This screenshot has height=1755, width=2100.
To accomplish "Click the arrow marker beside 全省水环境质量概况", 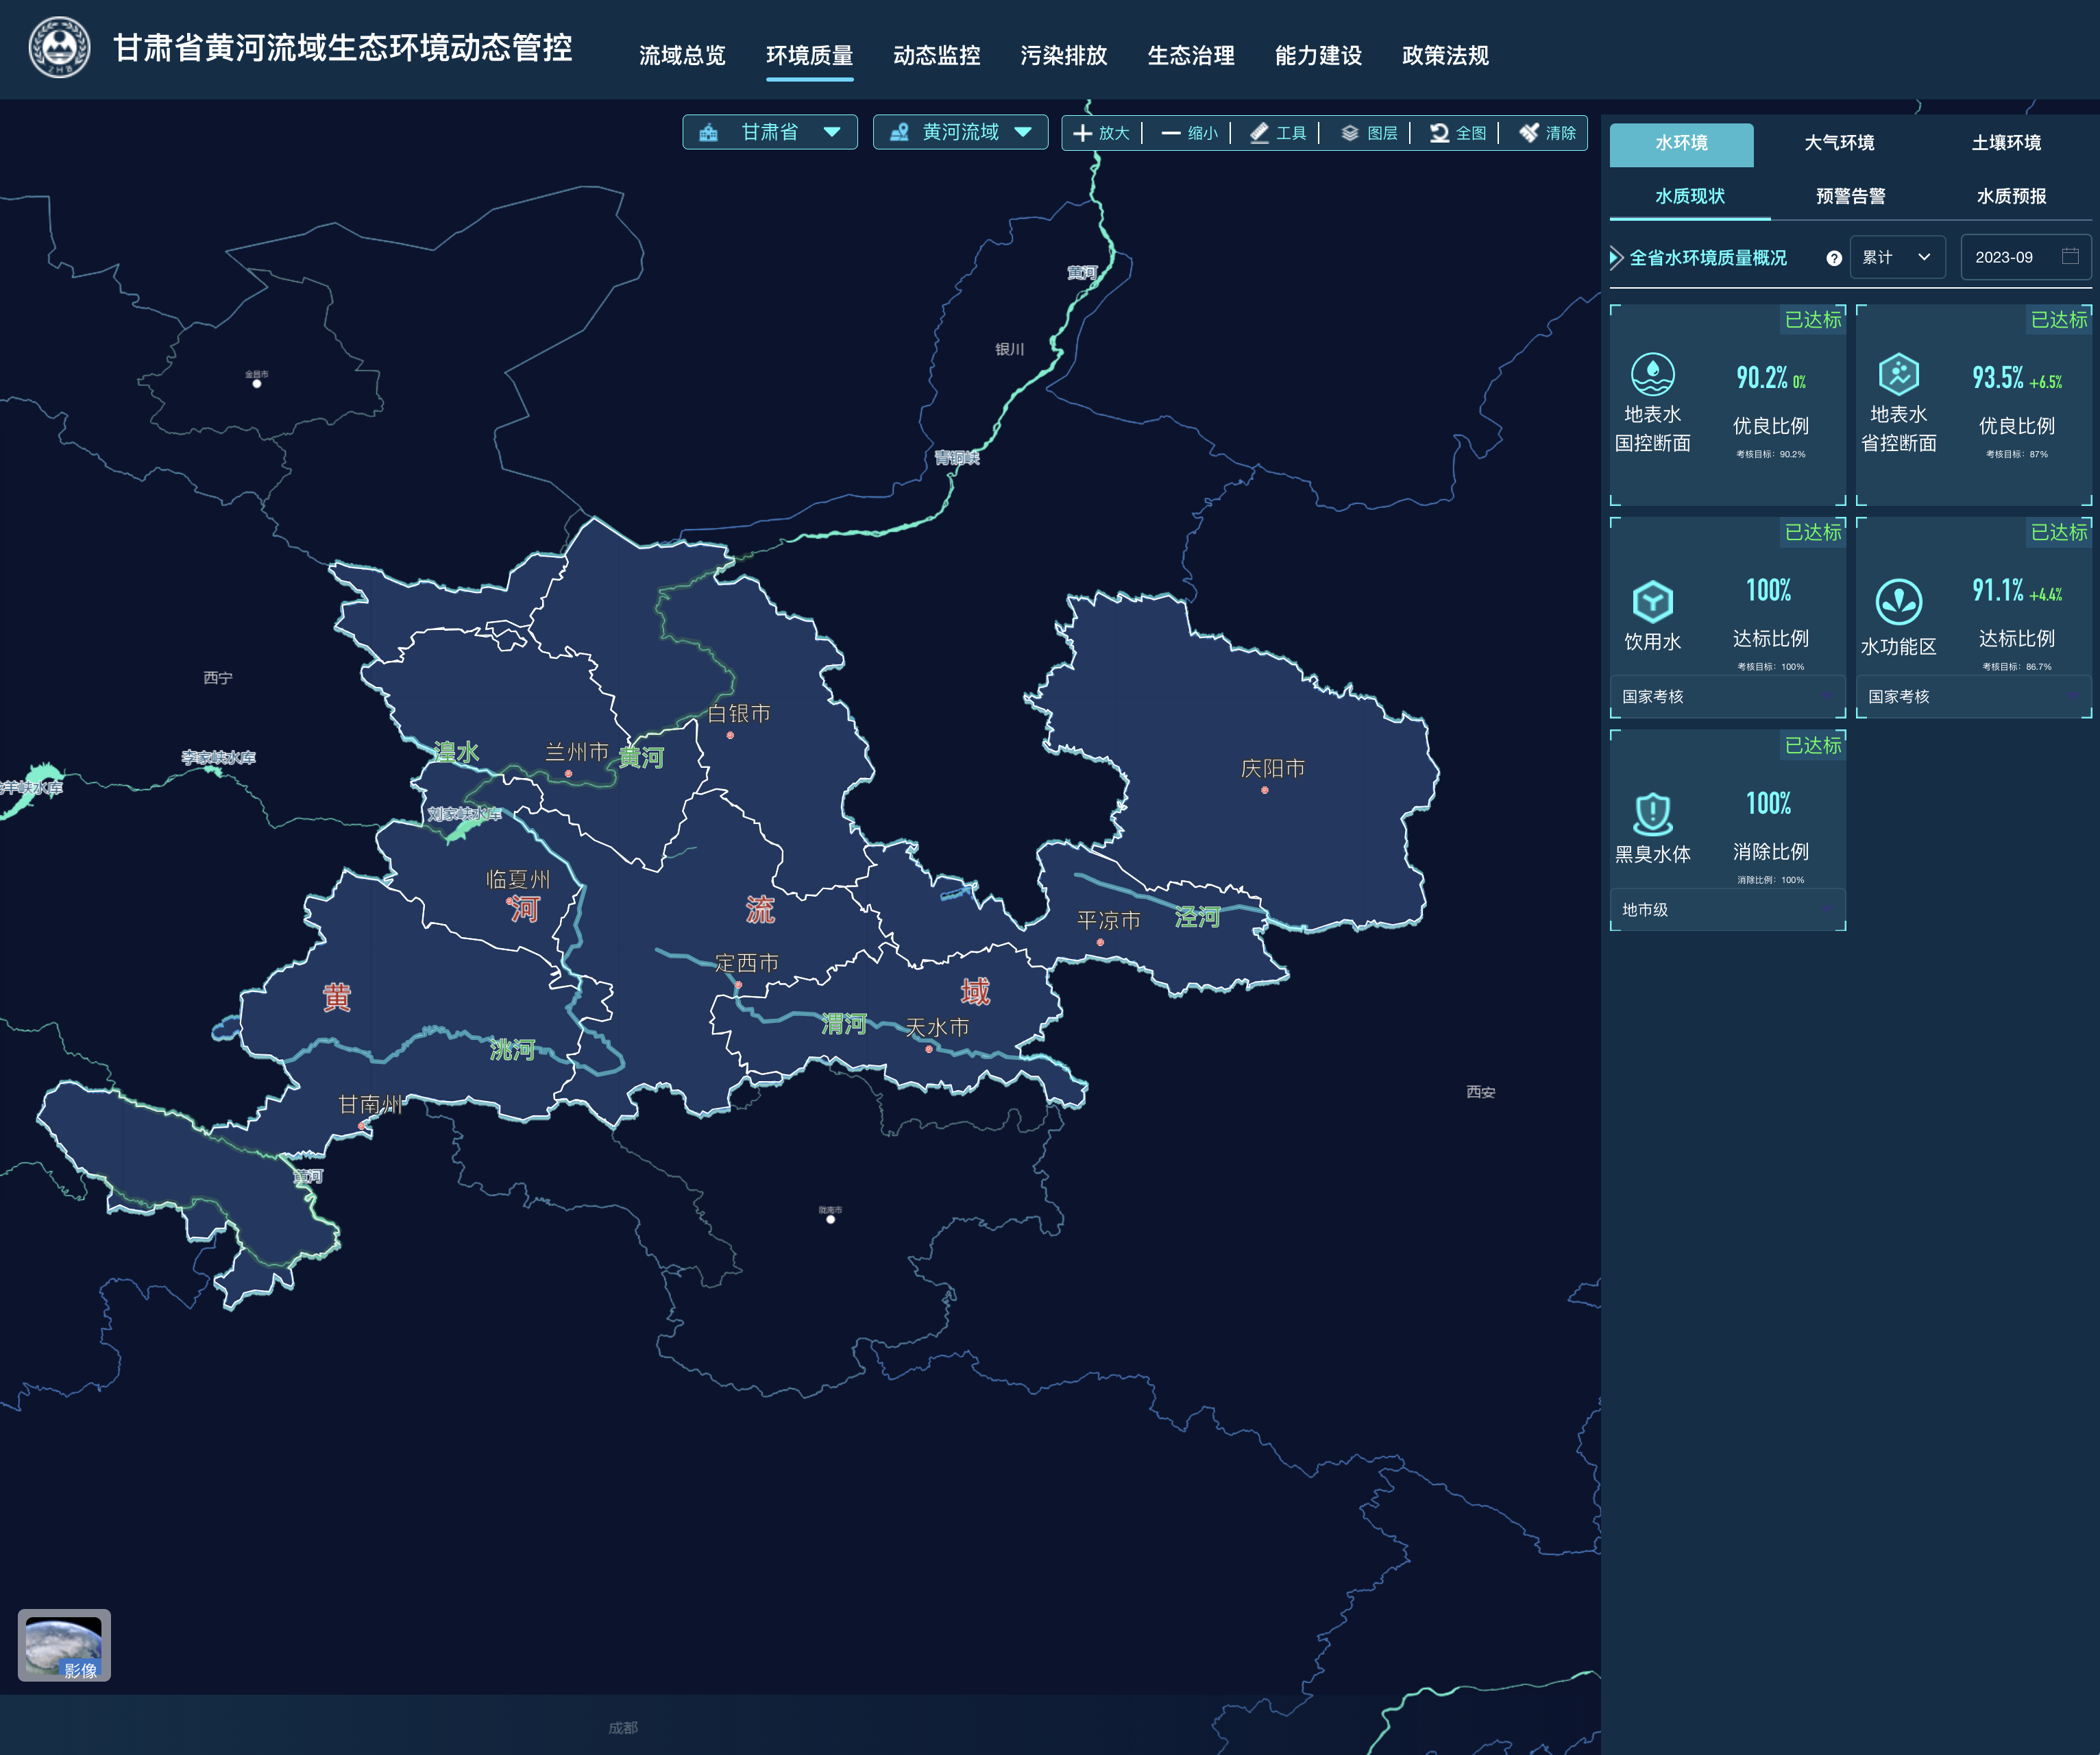I will point(1616,257).
